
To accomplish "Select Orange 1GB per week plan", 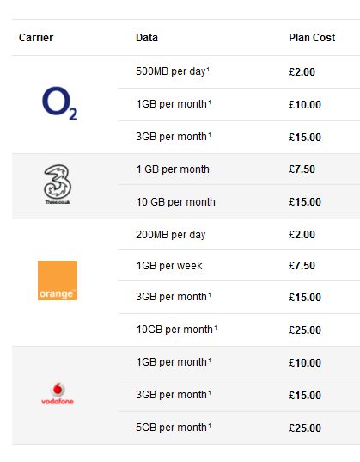I will point(169,266).
